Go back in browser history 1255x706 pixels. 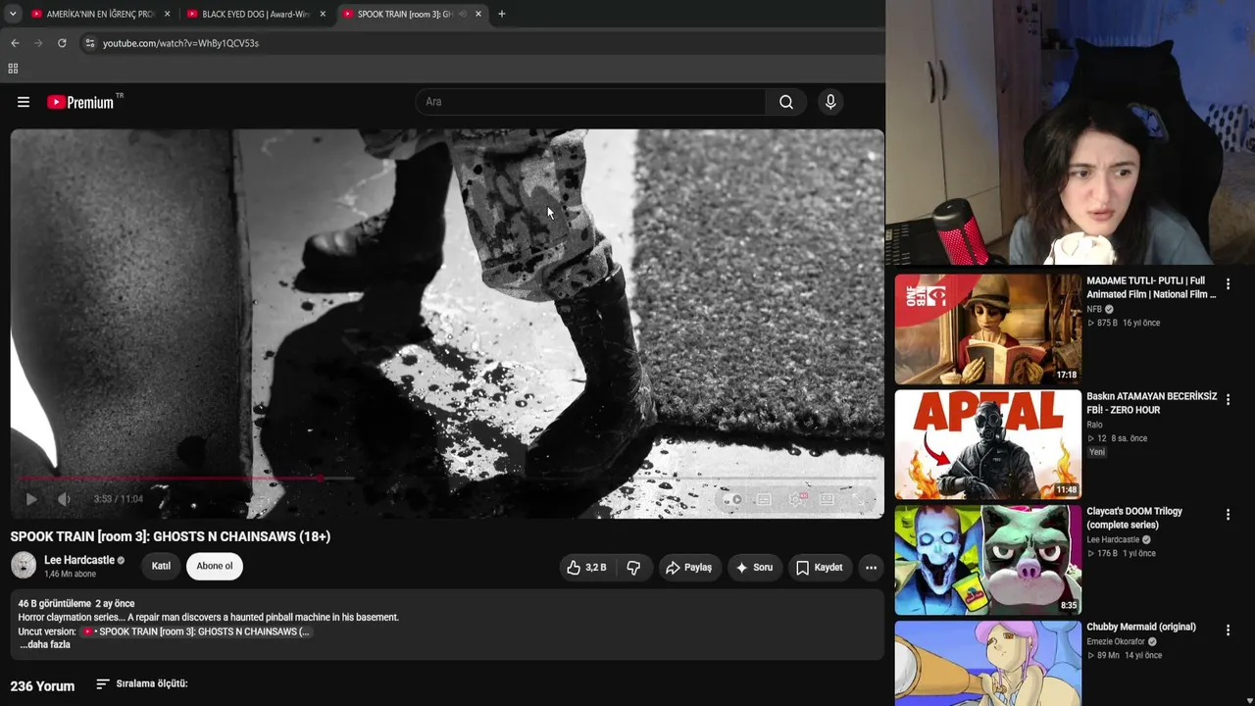point(15,43)
